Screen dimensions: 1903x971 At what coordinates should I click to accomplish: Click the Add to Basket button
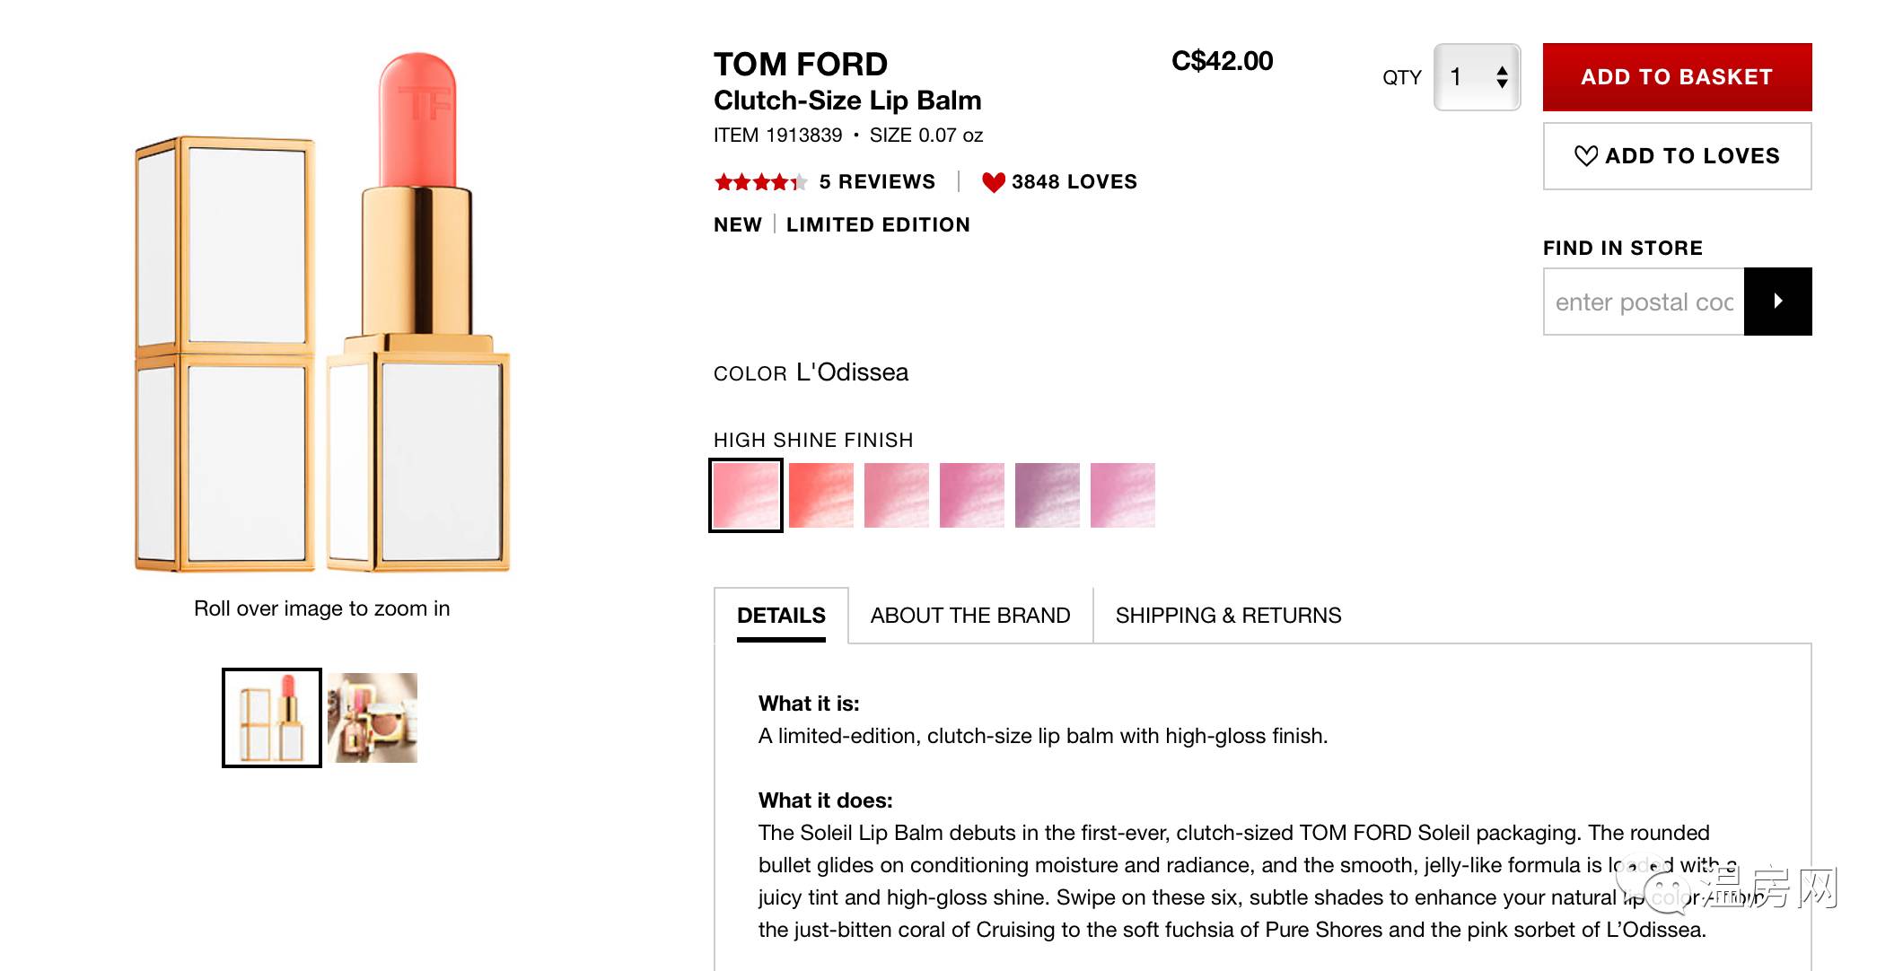(1677, 77)
